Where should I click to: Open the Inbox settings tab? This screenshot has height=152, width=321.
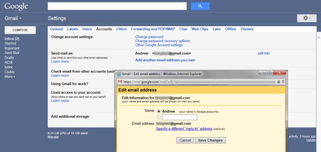pyautogui.click(x=87, y=29)
